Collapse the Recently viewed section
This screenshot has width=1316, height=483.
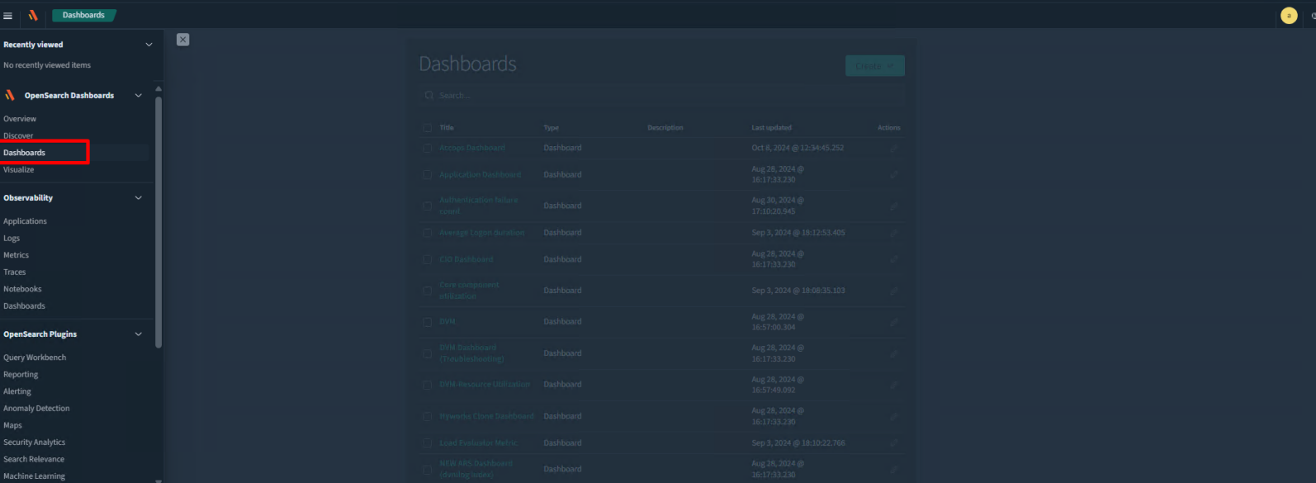(149, 45)
